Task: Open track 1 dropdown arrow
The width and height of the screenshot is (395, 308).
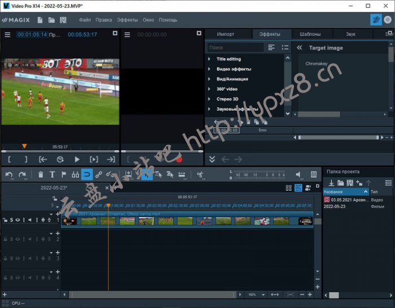Action: click(51, 214)
